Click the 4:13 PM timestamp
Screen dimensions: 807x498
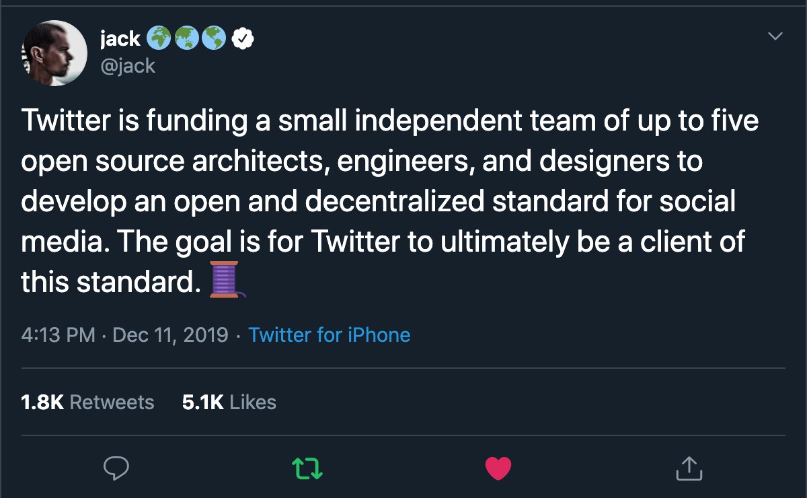pos(58,334)
